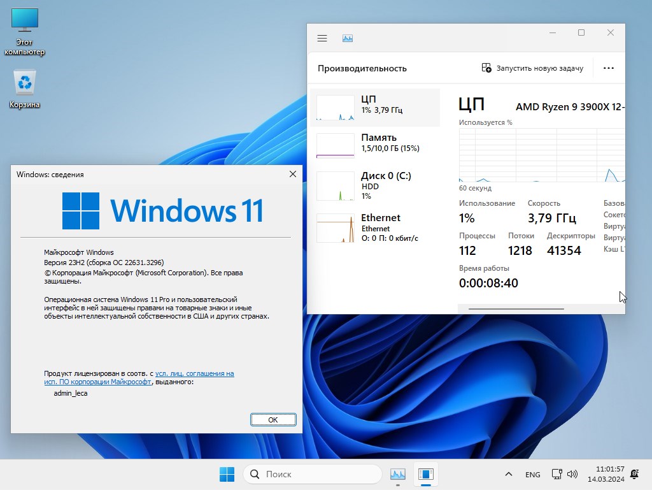The height and width of the screenshot is (490, 652).
Task: Click the horizontal scrollbar in Task Manager
Action: click(x=516, y=309)
